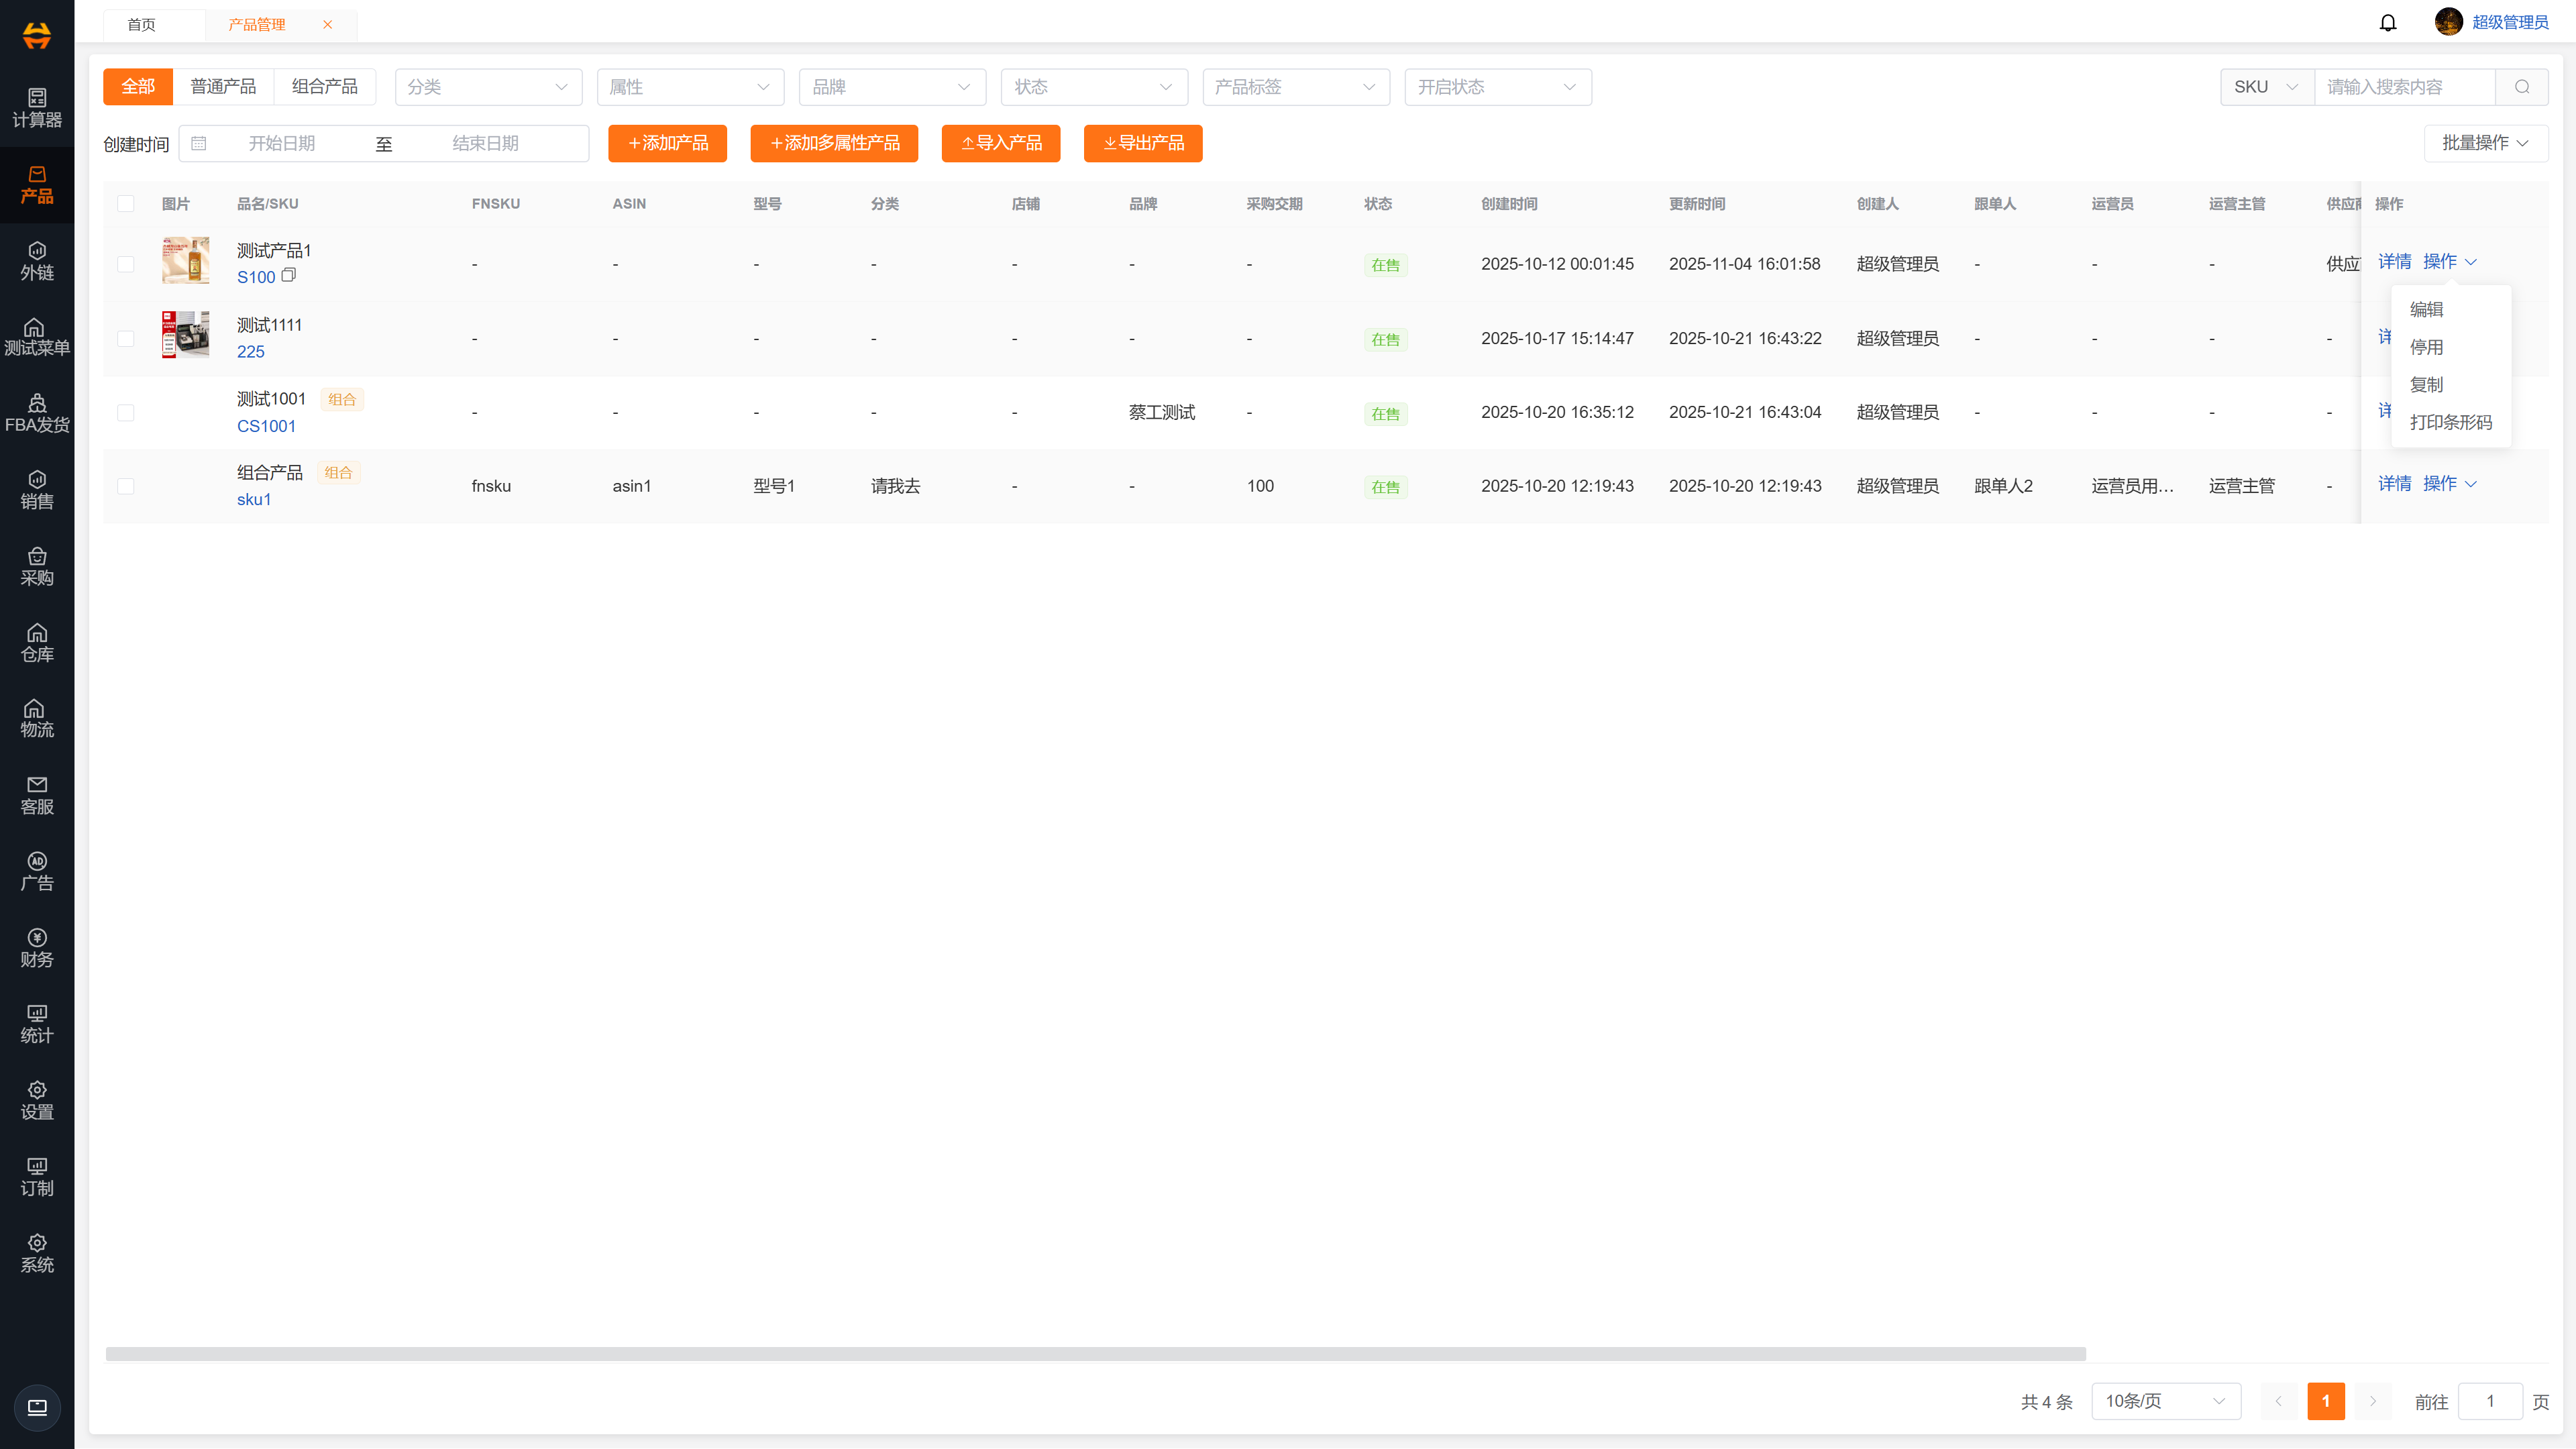Open the 计算器 sidebar icon
This screenshot has width=2576, height=1449.
click(37, 107)
